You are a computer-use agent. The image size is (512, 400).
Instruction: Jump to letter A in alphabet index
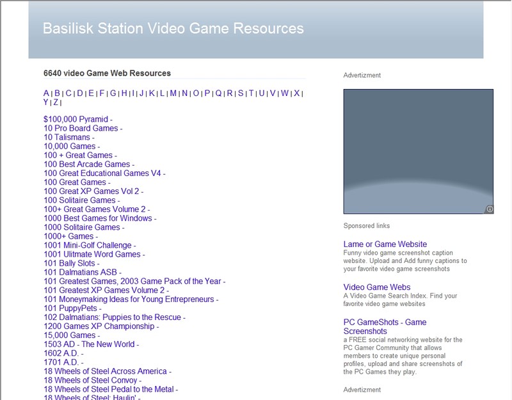point(46,93)
